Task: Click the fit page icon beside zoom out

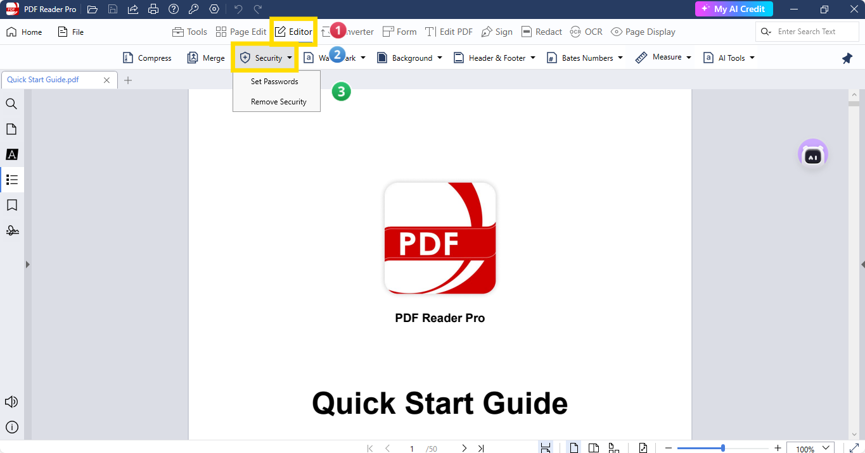Action: tap(643, 448)
